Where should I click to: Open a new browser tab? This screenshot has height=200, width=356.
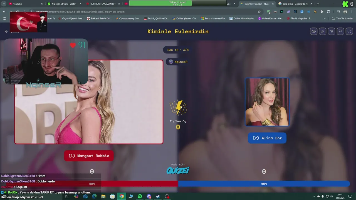(x=318, y=4)
